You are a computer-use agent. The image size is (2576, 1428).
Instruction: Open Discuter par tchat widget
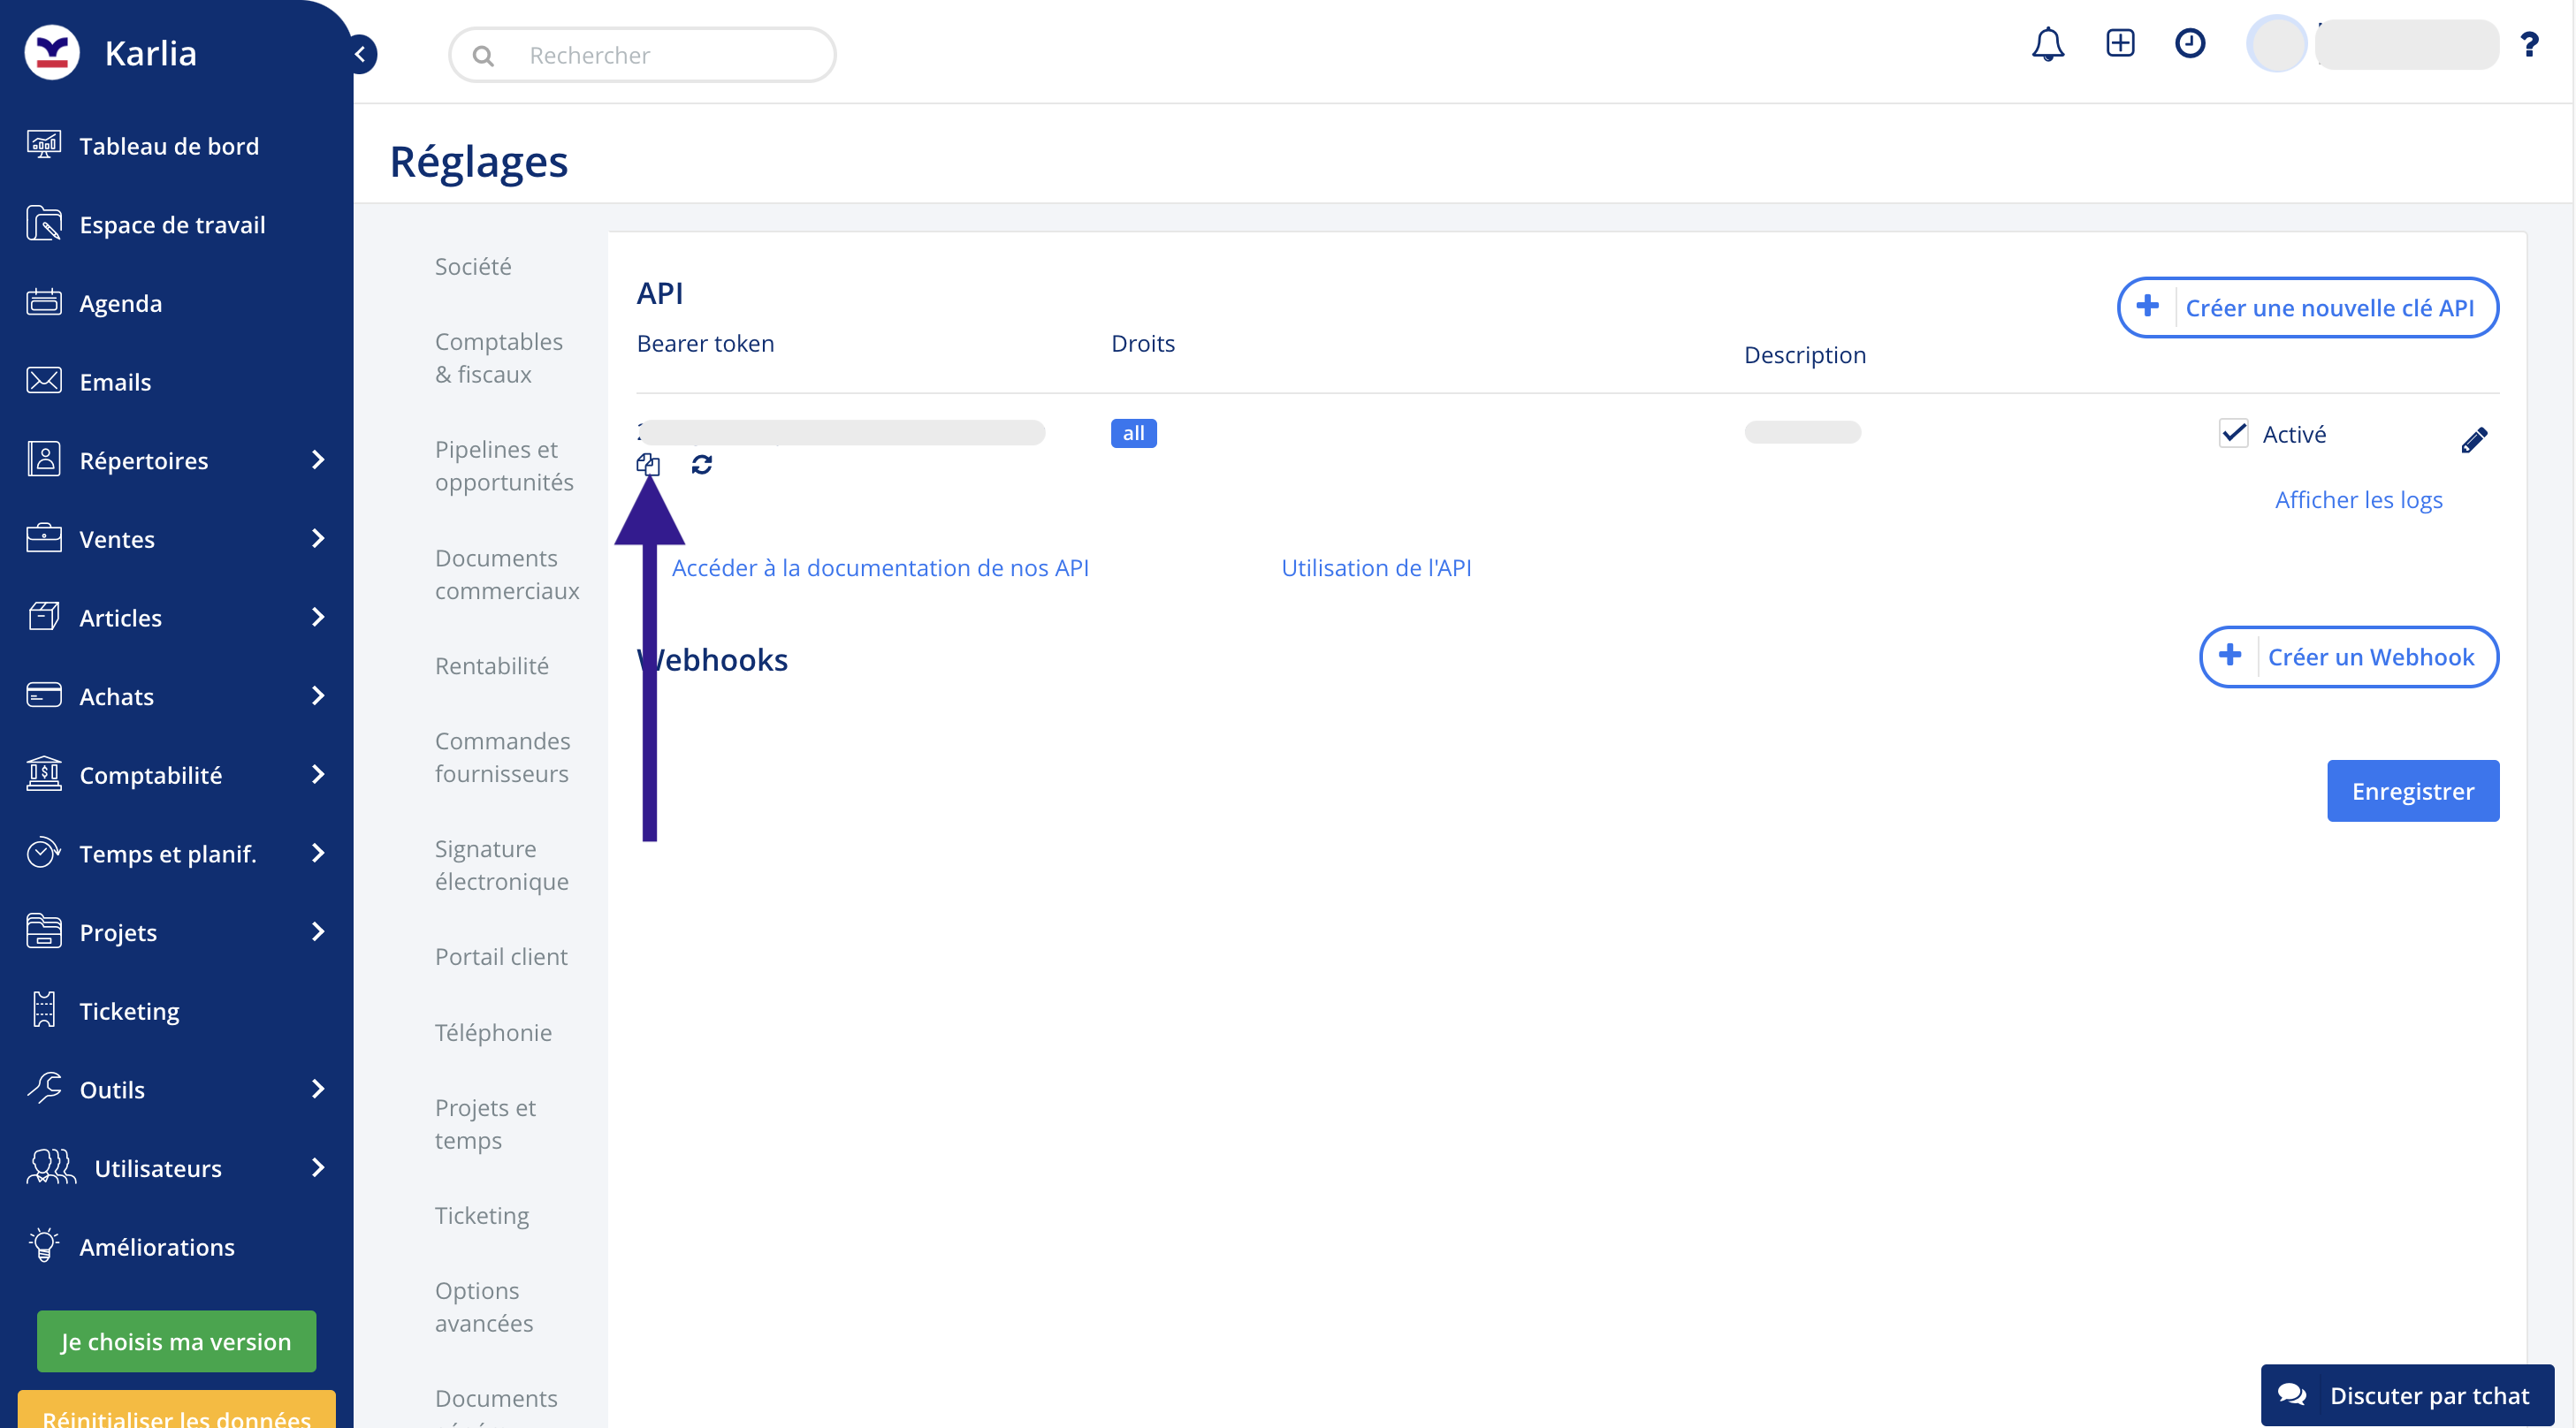(x=2407, y=1395)
